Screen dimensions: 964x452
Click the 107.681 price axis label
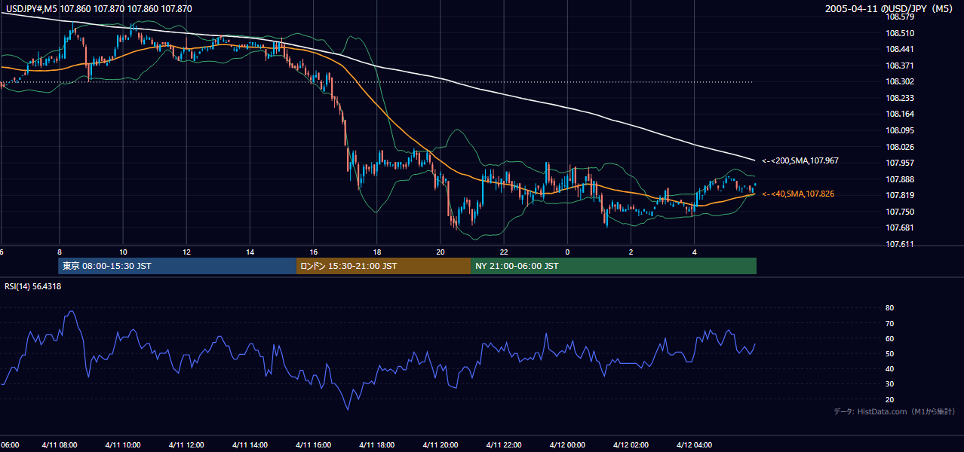pyautogui.click(x=900, y=228)
